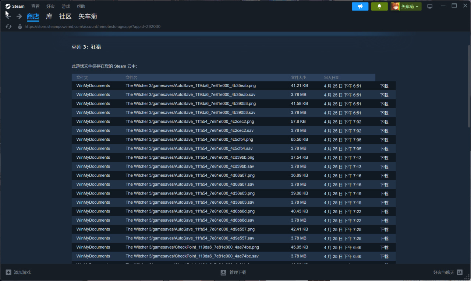Screen dimensions: 471x281
Task: Download AutoSave_11fa54_7e81e000_4d38e03.sav
Action: 384,203
